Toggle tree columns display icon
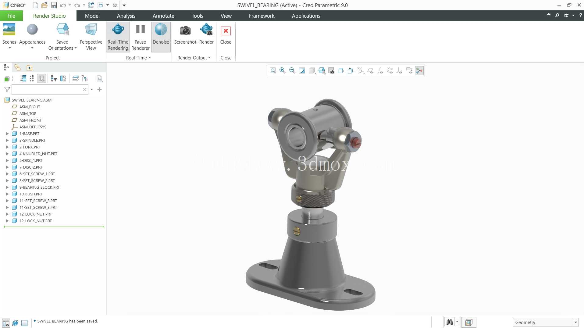This screenshot has width=584, height=328. click(x=41, y=79)
